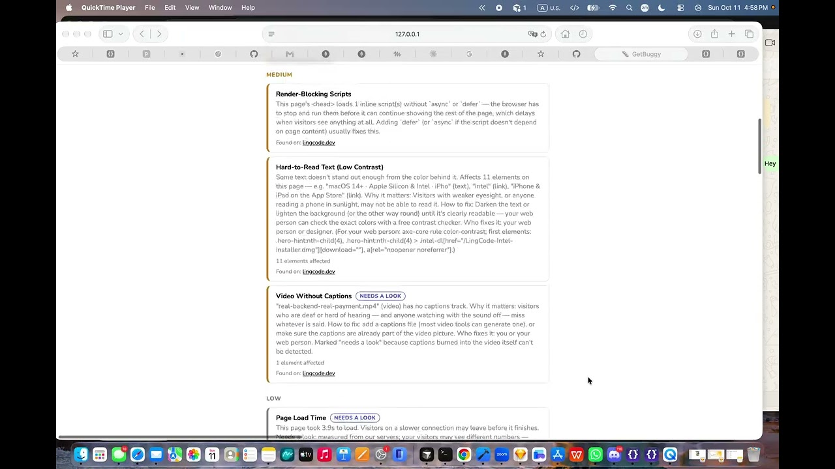Image resolution: width=835 pixels, height=469 pixels.
Task: Open the sidebar tab group dropdown chevron
Action: (121, 34)
